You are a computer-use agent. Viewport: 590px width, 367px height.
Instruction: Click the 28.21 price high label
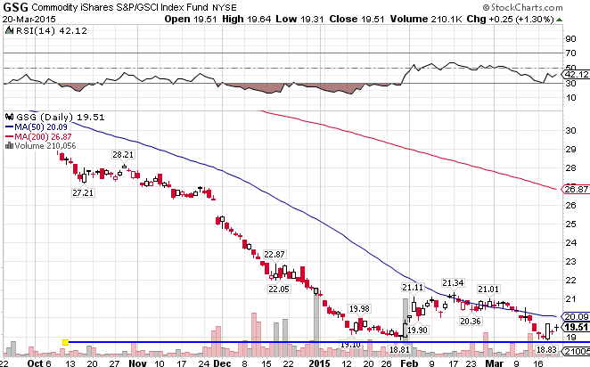click(x=123, y=154)
